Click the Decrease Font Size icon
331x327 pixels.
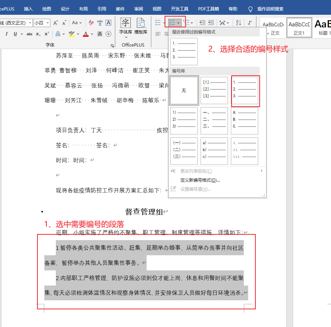coord(64,23)
